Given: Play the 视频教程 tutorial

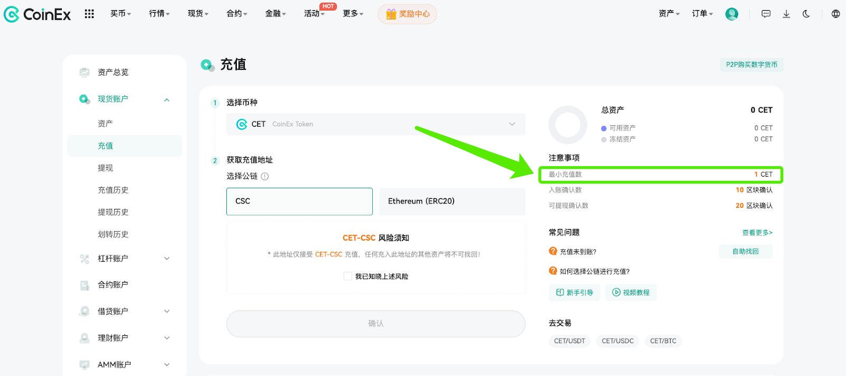Looking at the screenshot, I should [x=631, y=292].
